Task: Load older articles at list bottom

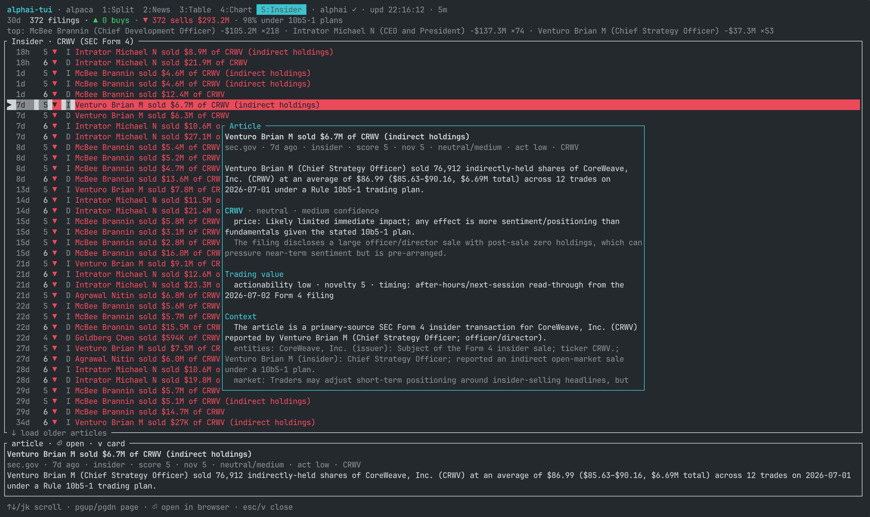Action: coord(59,433)
